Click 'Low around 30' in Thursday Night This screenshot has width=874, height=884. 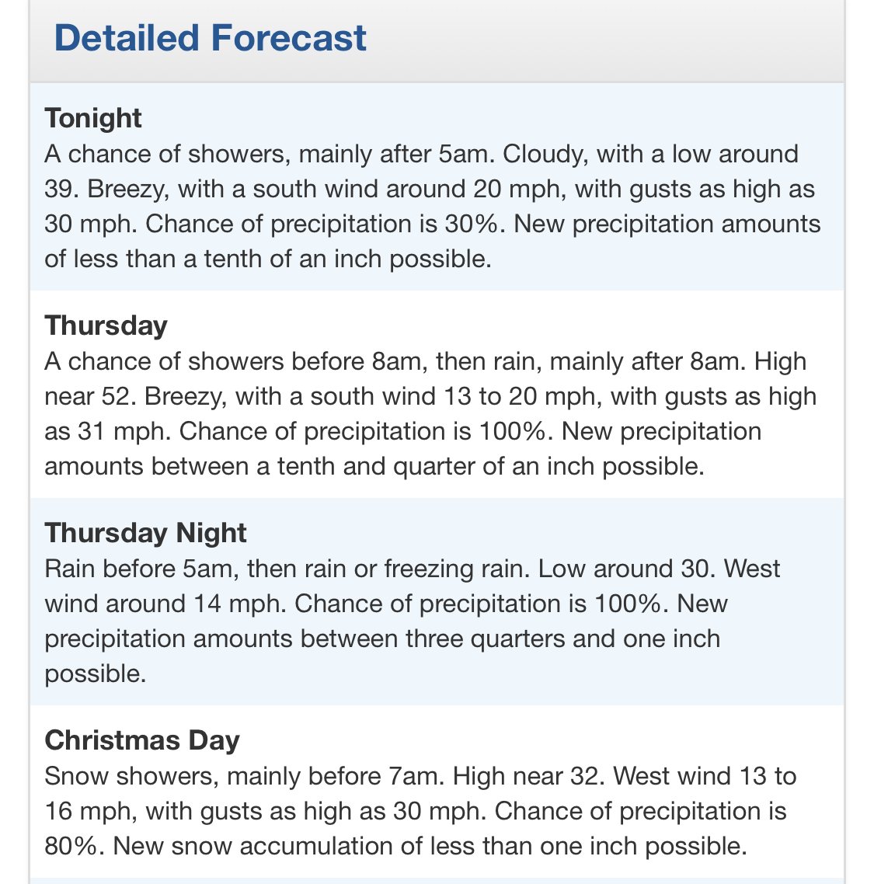click(626, 569)
